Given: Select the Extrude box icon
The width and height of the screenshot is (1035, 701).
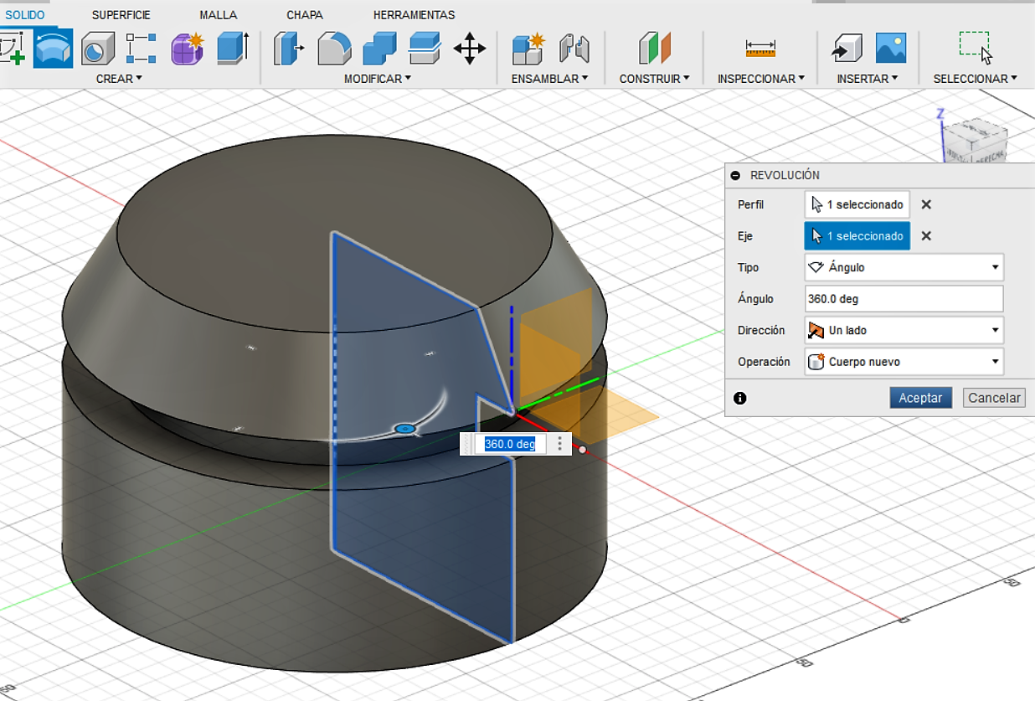Looking at the screenshot, I should tap(232, 49).
